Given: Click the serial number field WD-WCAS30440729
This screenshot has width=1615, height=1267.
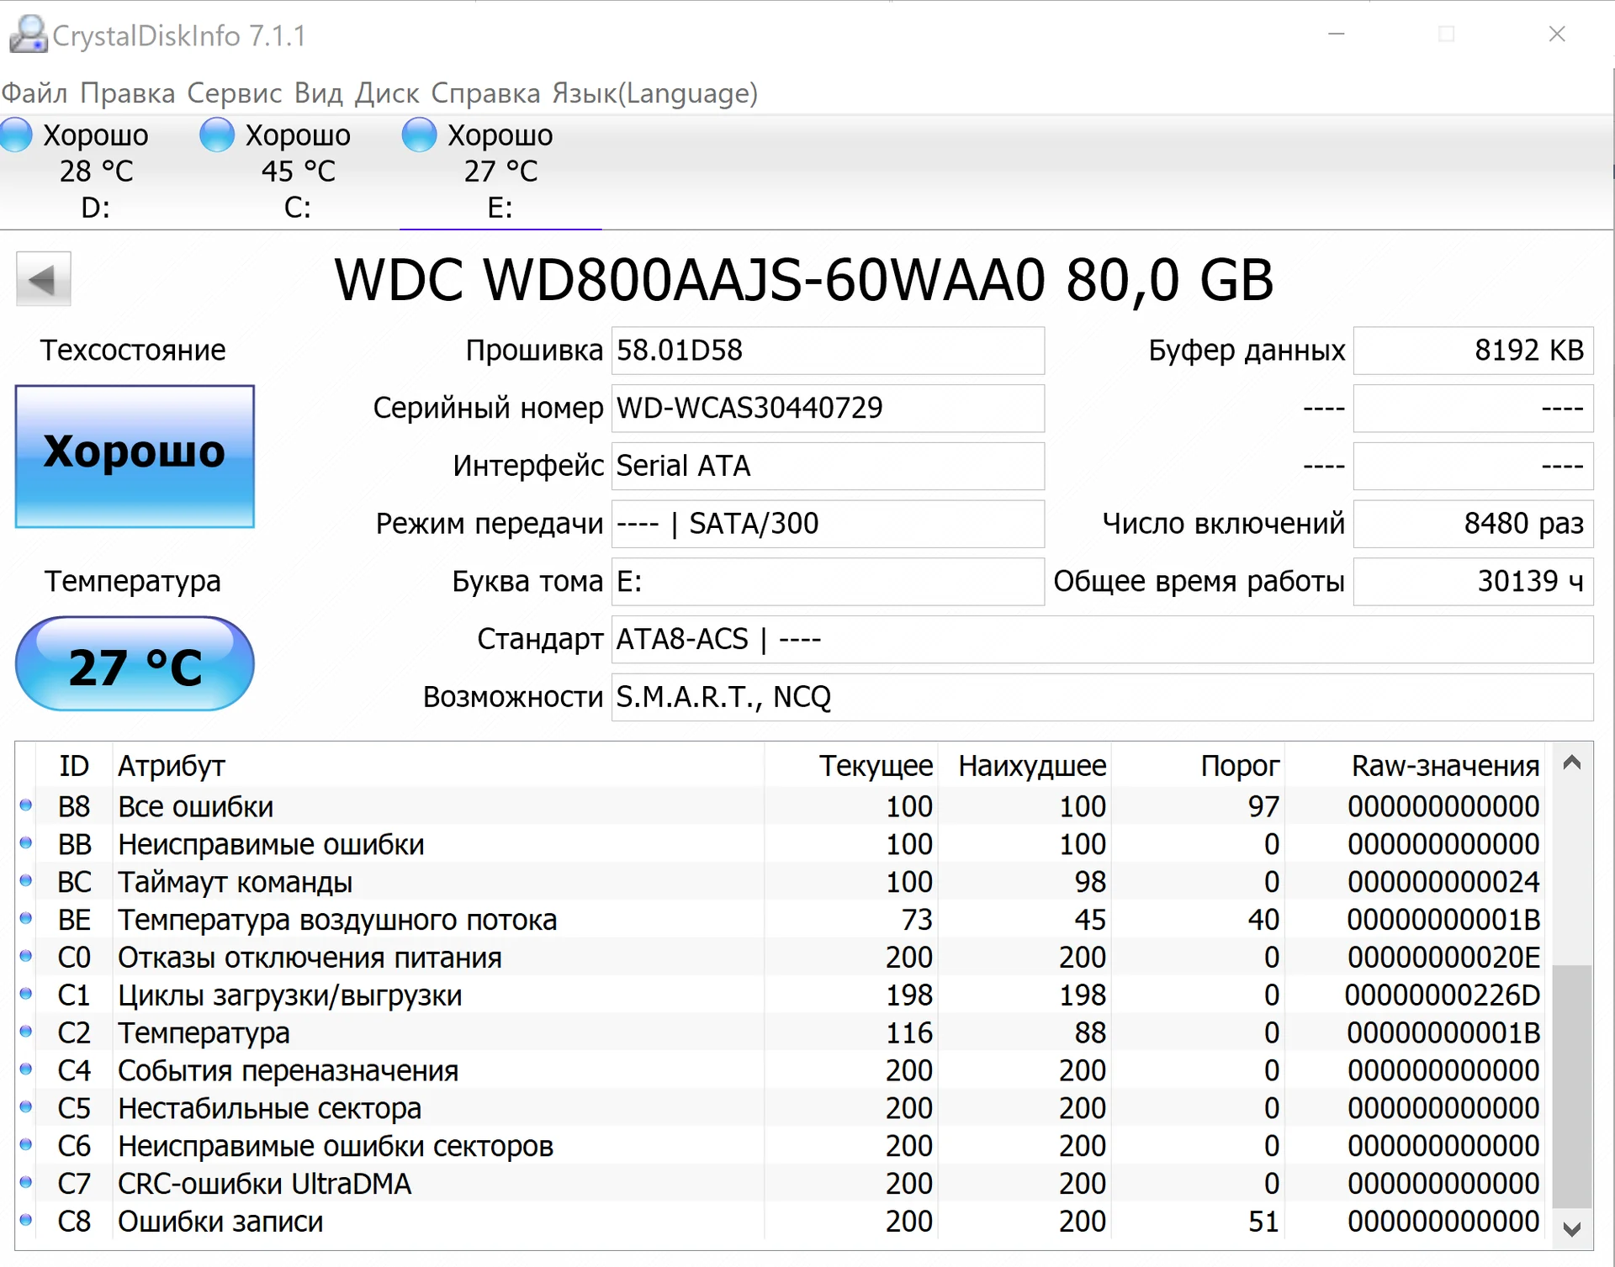Looking at the screenshot, I should click(x=828, y=409).
